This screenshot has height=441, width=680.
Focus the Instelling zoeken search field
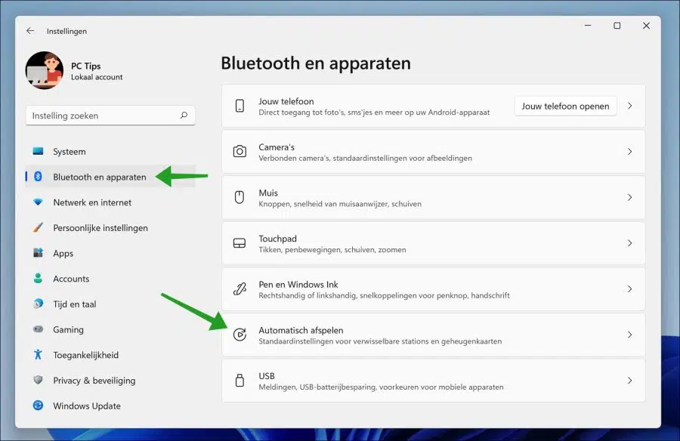click(110, 116)
